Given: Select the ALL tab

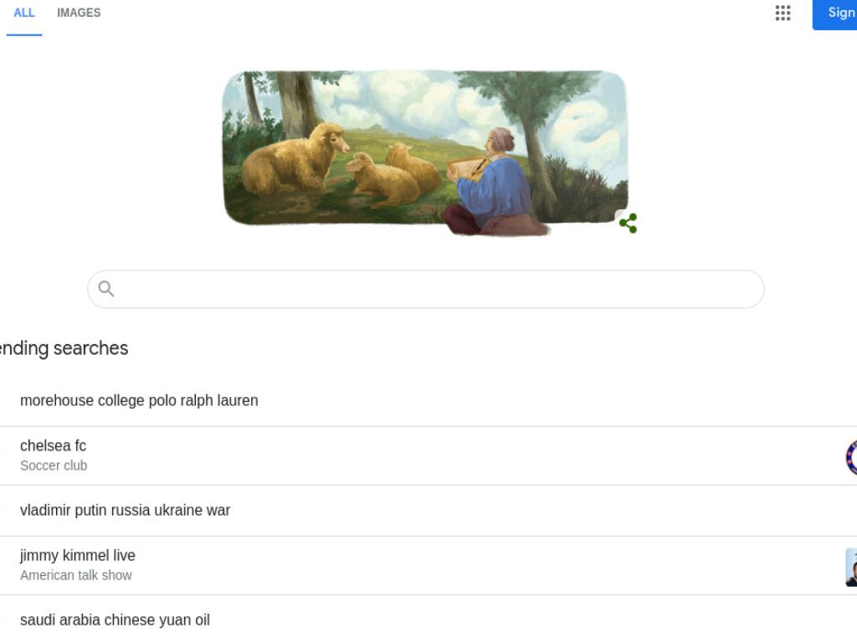Looking at the screenshot, I should pos(24,13).
